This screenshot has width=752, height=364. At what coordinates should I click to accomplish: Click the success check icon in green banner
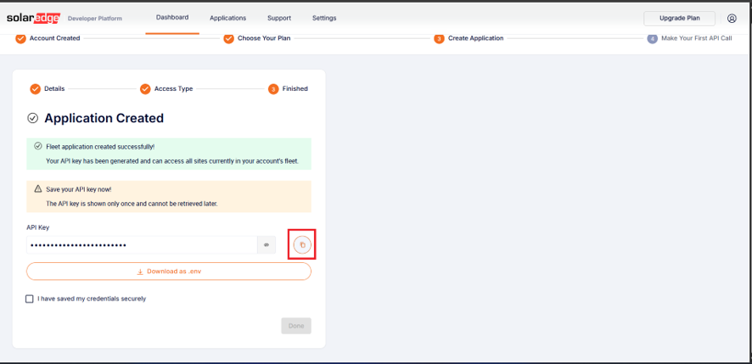click(38, 146)
